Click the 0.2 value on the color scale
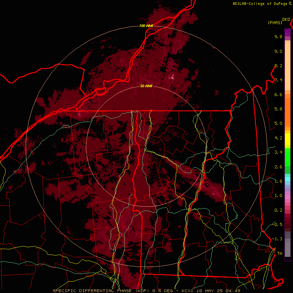The height and width of the screenshot is (293, 293). click(x=278, y=210)
